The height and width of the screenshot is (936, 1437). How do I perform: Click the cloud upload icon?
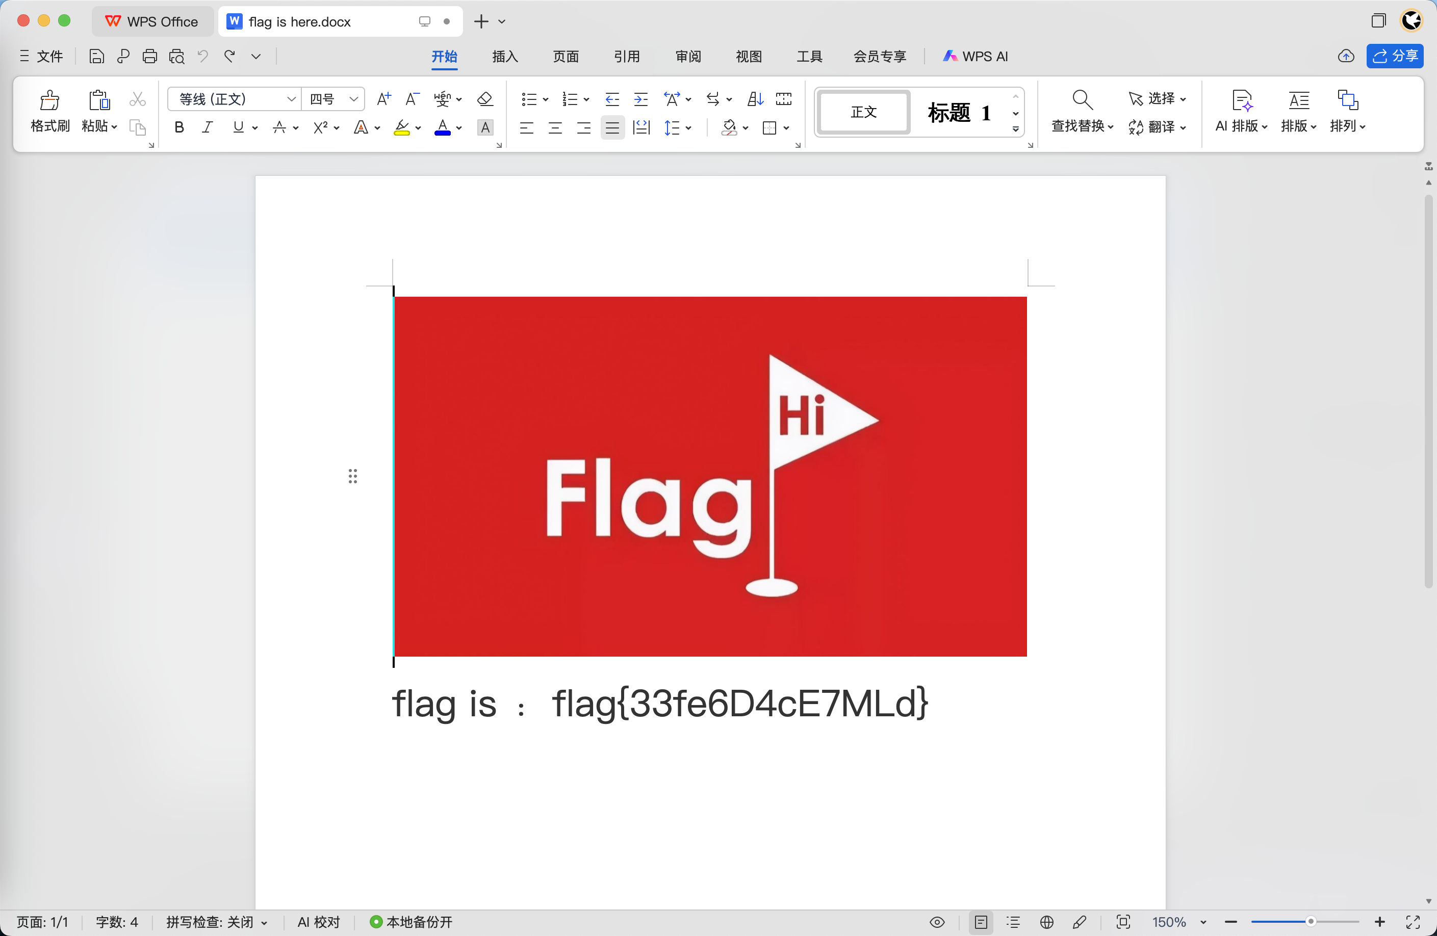tap(1346, 56)
